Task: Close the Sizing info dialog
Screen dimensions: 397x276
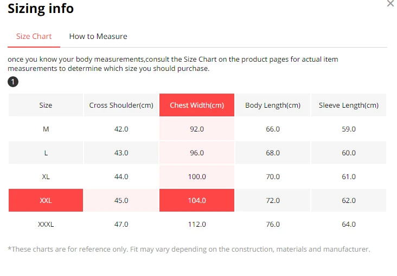Action: (391, 4)
